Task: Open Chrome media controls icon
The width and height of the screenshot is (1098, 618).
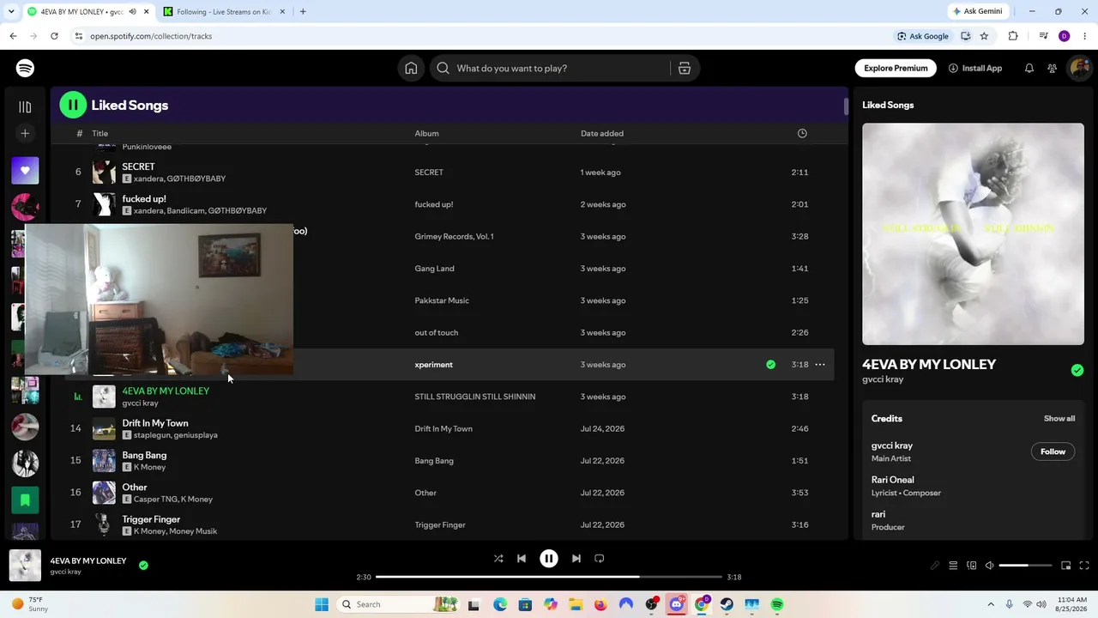Action: 1043,36
